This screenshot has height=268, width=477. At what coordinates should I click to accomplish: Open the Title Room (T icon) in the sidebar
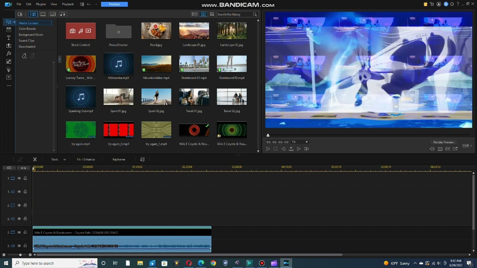tap(9, 38)
